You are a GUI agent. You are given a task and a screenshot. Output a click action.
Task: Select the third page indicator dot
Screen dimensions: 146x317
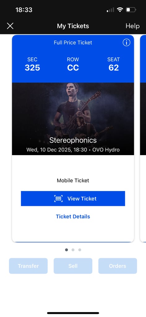tap(80, 250)
